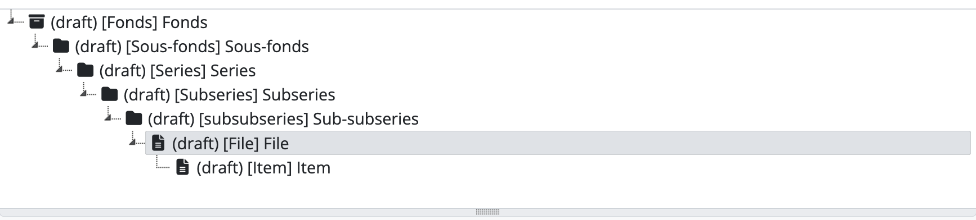Open the "(draft) [Fonds] Fonds" entry
This screenshot has height=220, width=976.
tap(129, 22)
